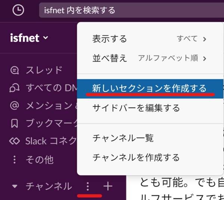
Task: Open Slack コネクト in the sidebar
Action: click(x=51, y=141)
